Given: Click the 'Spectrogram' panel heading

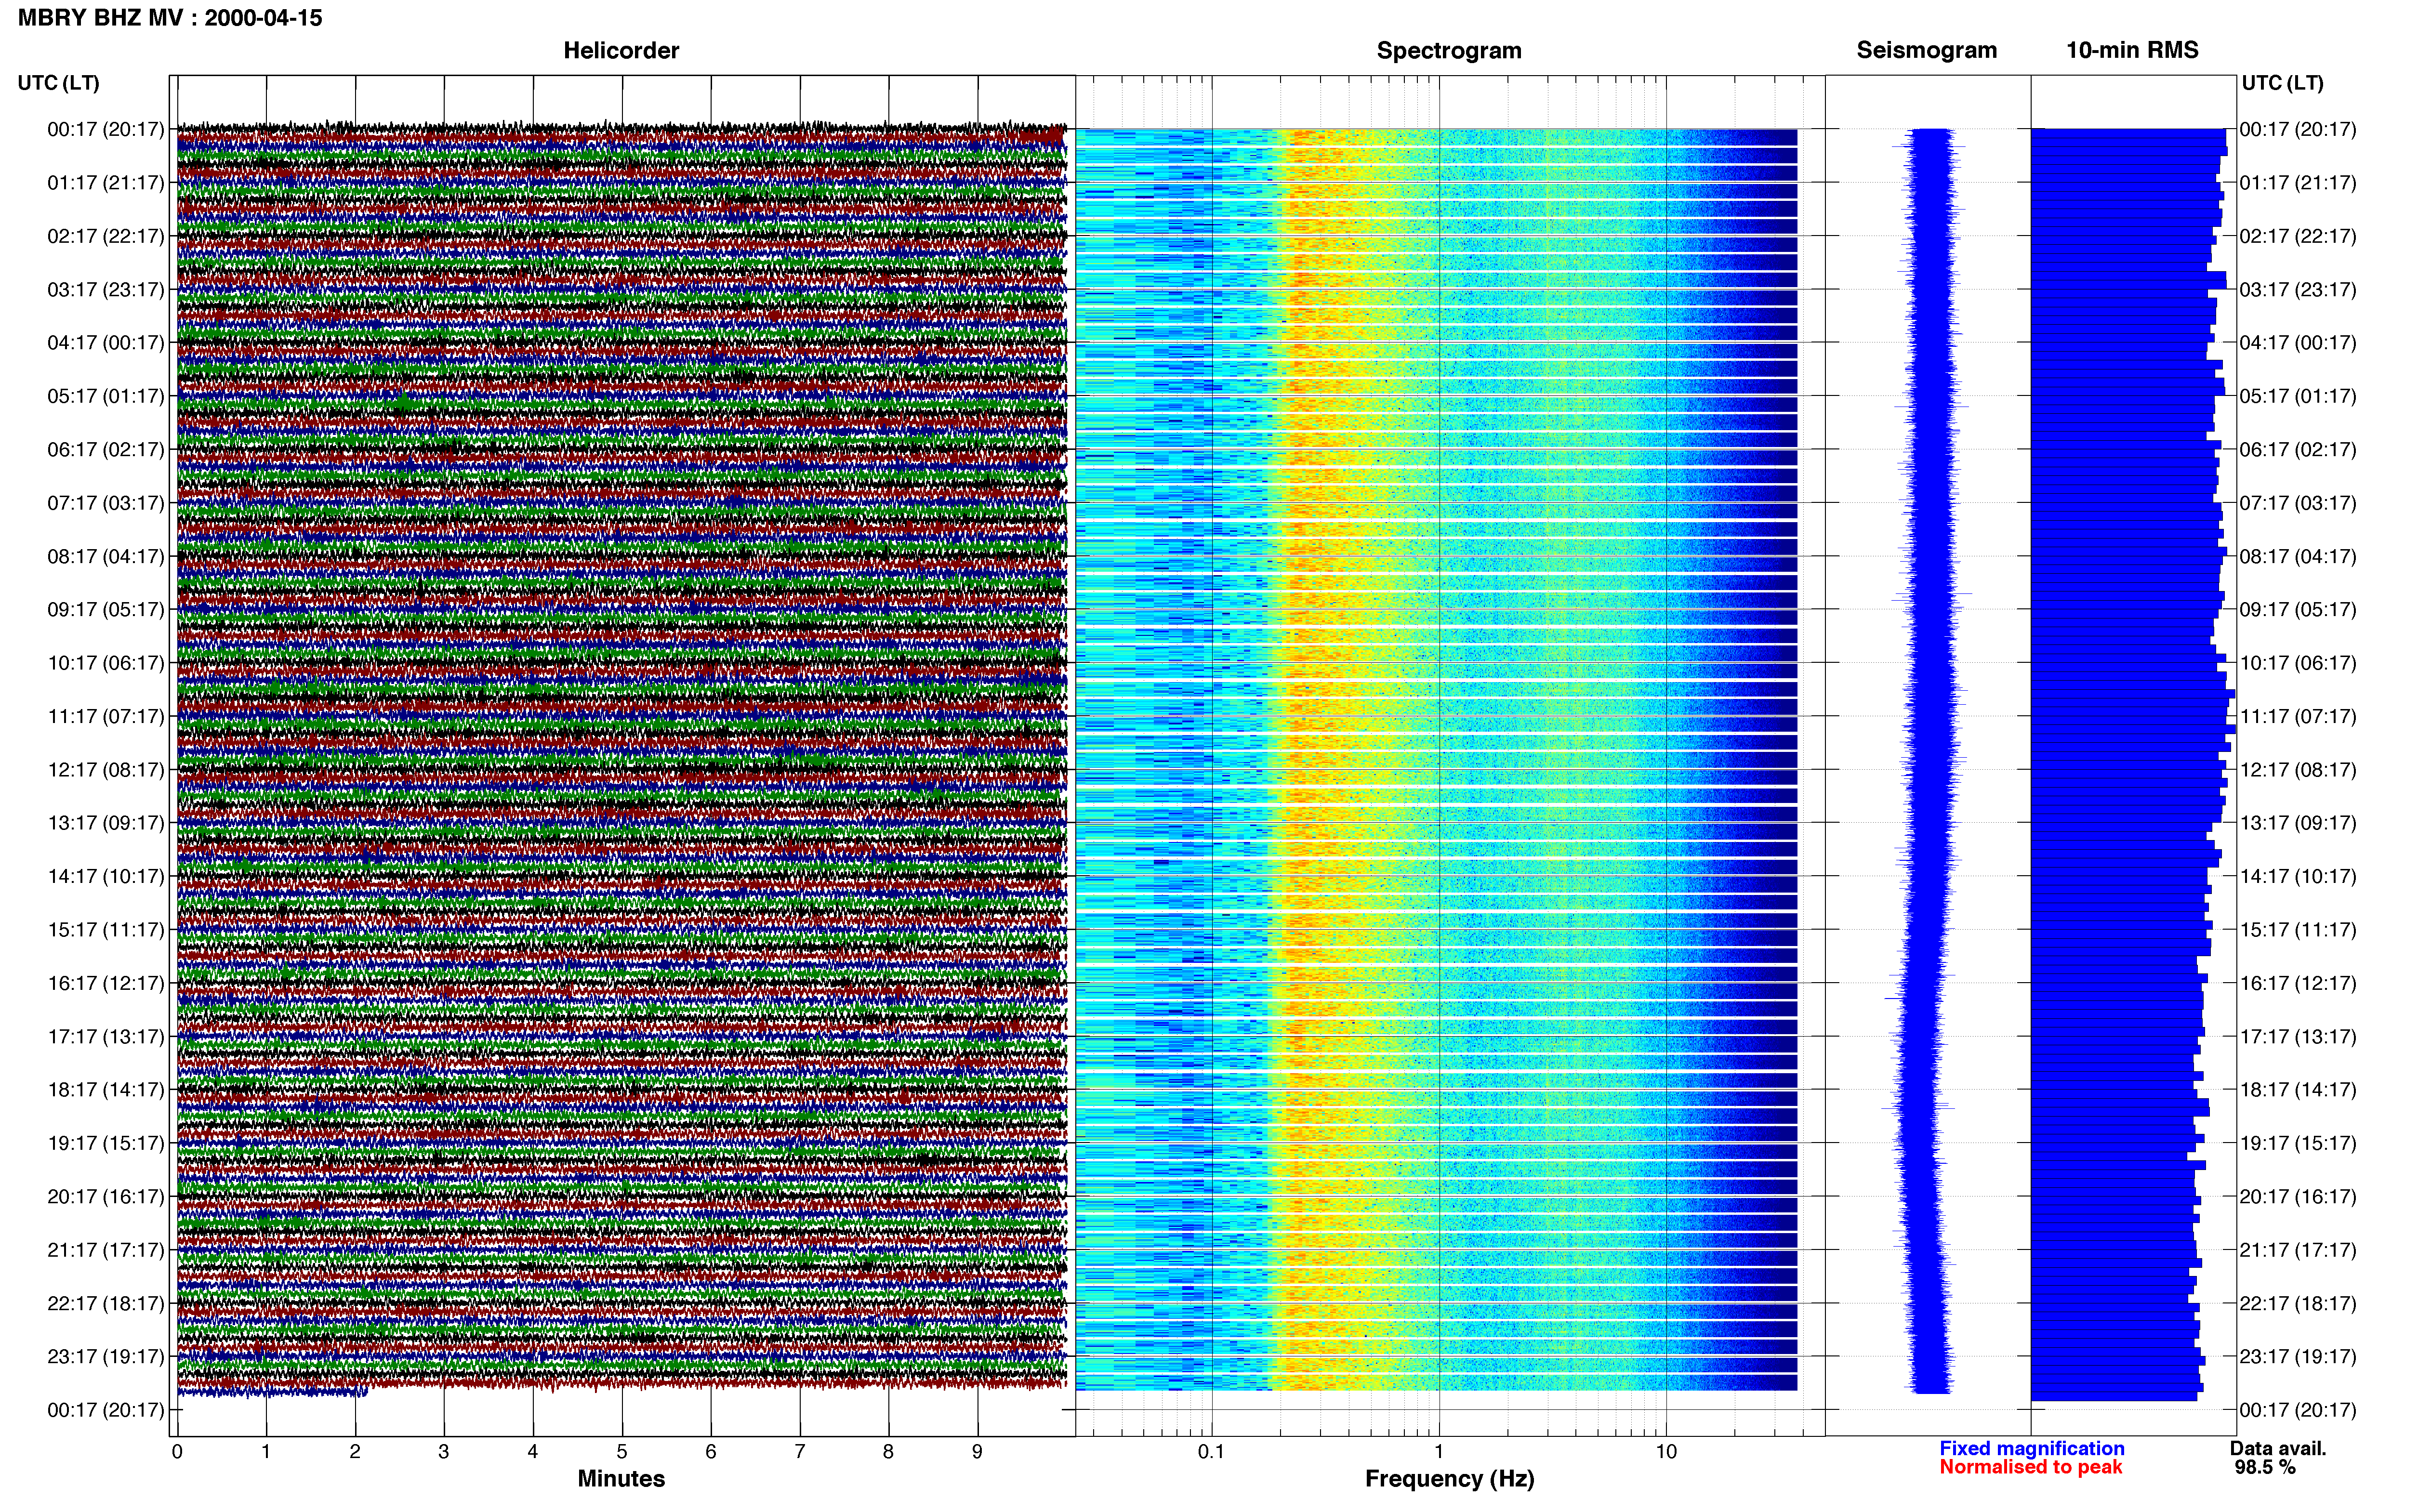Looking at the screenshot, I should (1449, 50).
